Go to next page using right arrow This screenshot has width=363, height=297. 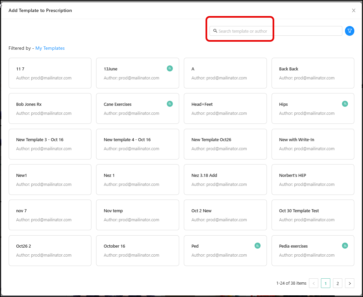pos(349,283)
